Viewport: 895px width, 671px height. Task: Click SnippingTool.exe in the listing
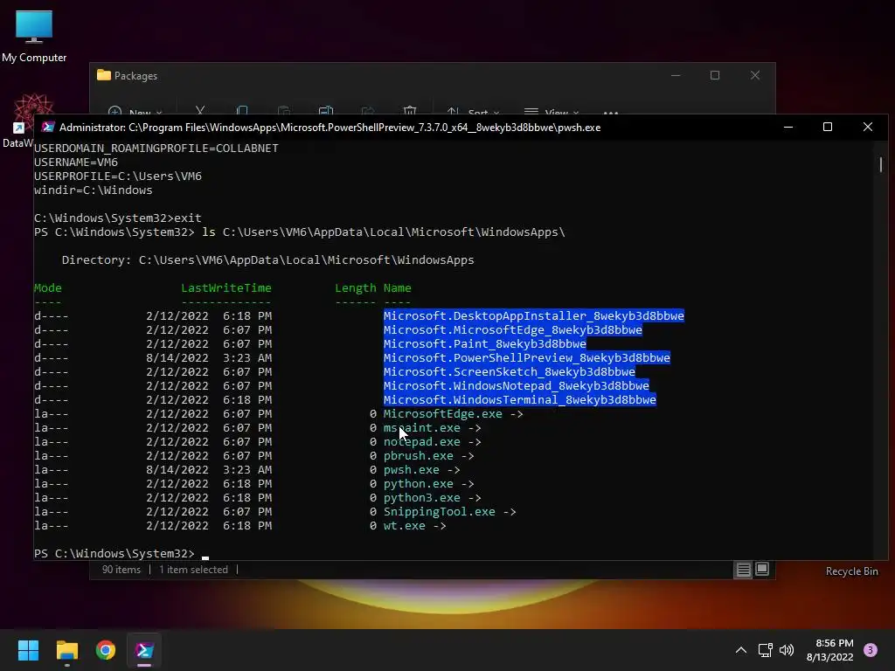point(440,511)
